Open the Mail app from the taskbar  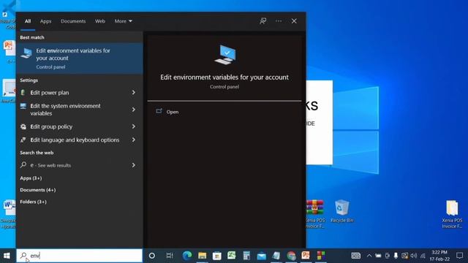pyautogui.click(x=262, y=256)
